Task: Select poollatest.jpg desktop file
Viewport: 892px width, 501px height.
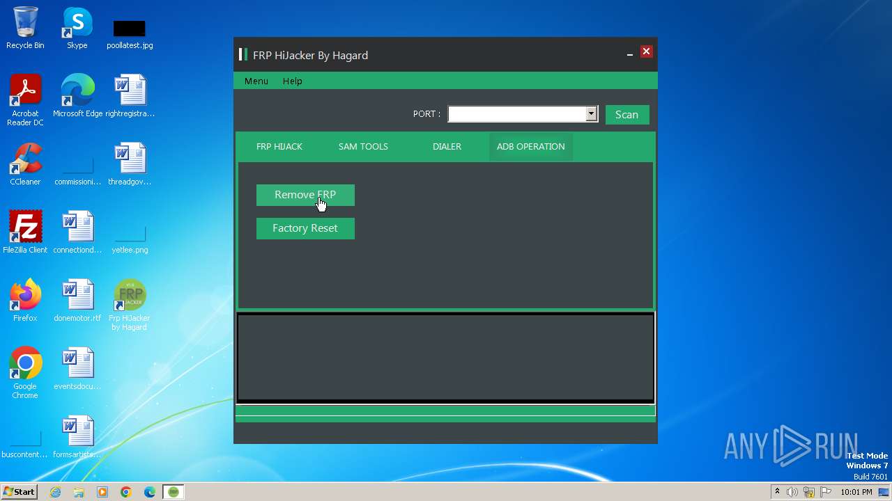Action: [x=130, y=34]
